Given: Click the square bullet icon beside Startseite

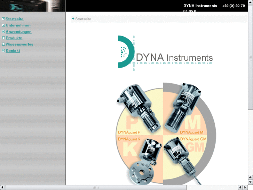Looking at the screenshot, I should (x=3, y=19).
